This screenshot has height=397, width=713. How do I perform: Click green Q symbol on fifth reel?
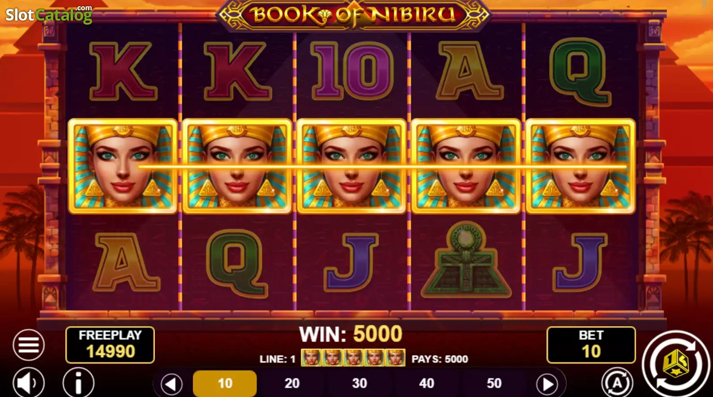point(580,72)
